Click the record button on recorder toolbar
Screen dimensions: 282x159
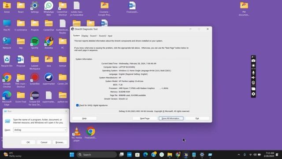tap(253, 66)
